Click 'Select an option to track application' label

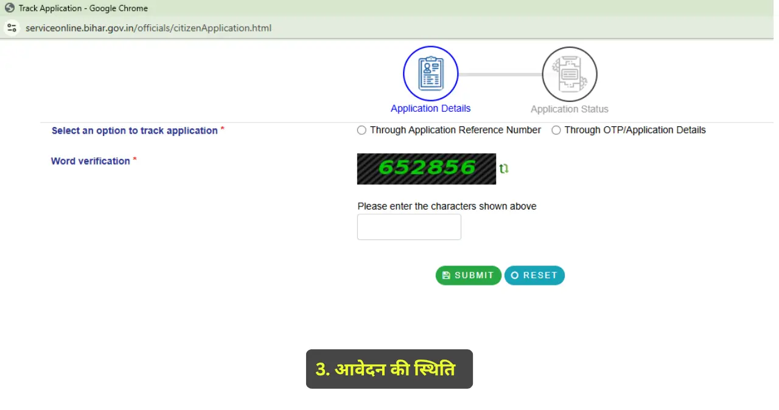click(x=134, y=131)
